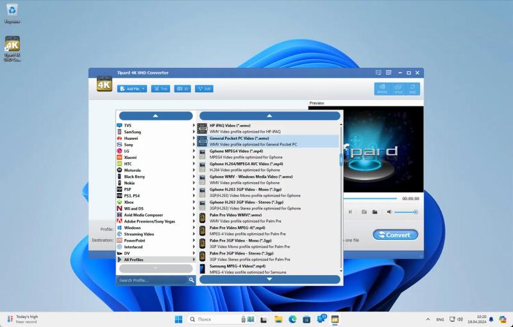
Task: Open File Explorer from the taskbar
Action: (278, 319)
